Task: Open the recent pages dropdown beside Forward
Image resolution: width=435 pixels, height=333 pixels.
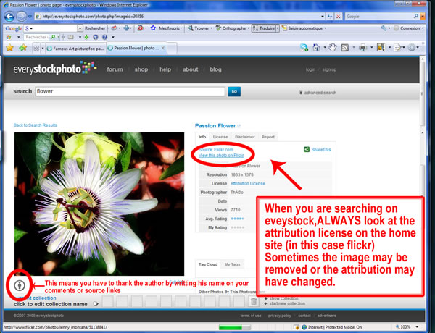Action: tap(30, 17)
